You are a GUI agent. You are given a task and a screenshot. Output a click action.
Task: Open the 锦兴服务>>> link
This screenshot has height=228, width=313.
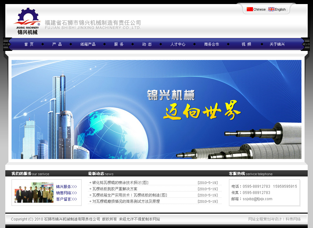point(67,187)
